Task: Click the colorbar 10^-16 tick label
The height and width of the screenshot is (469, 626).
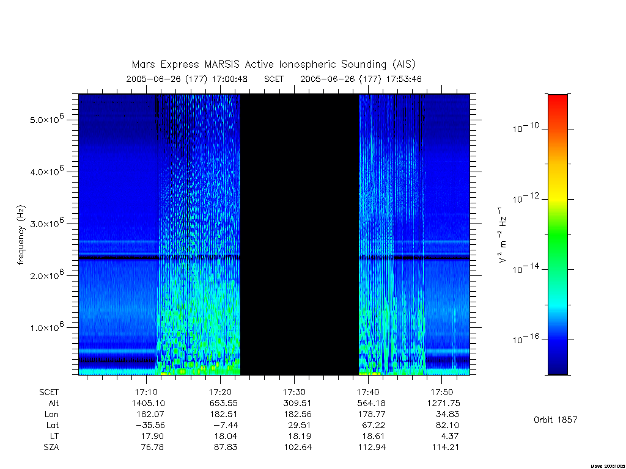Action: (526, 338)
